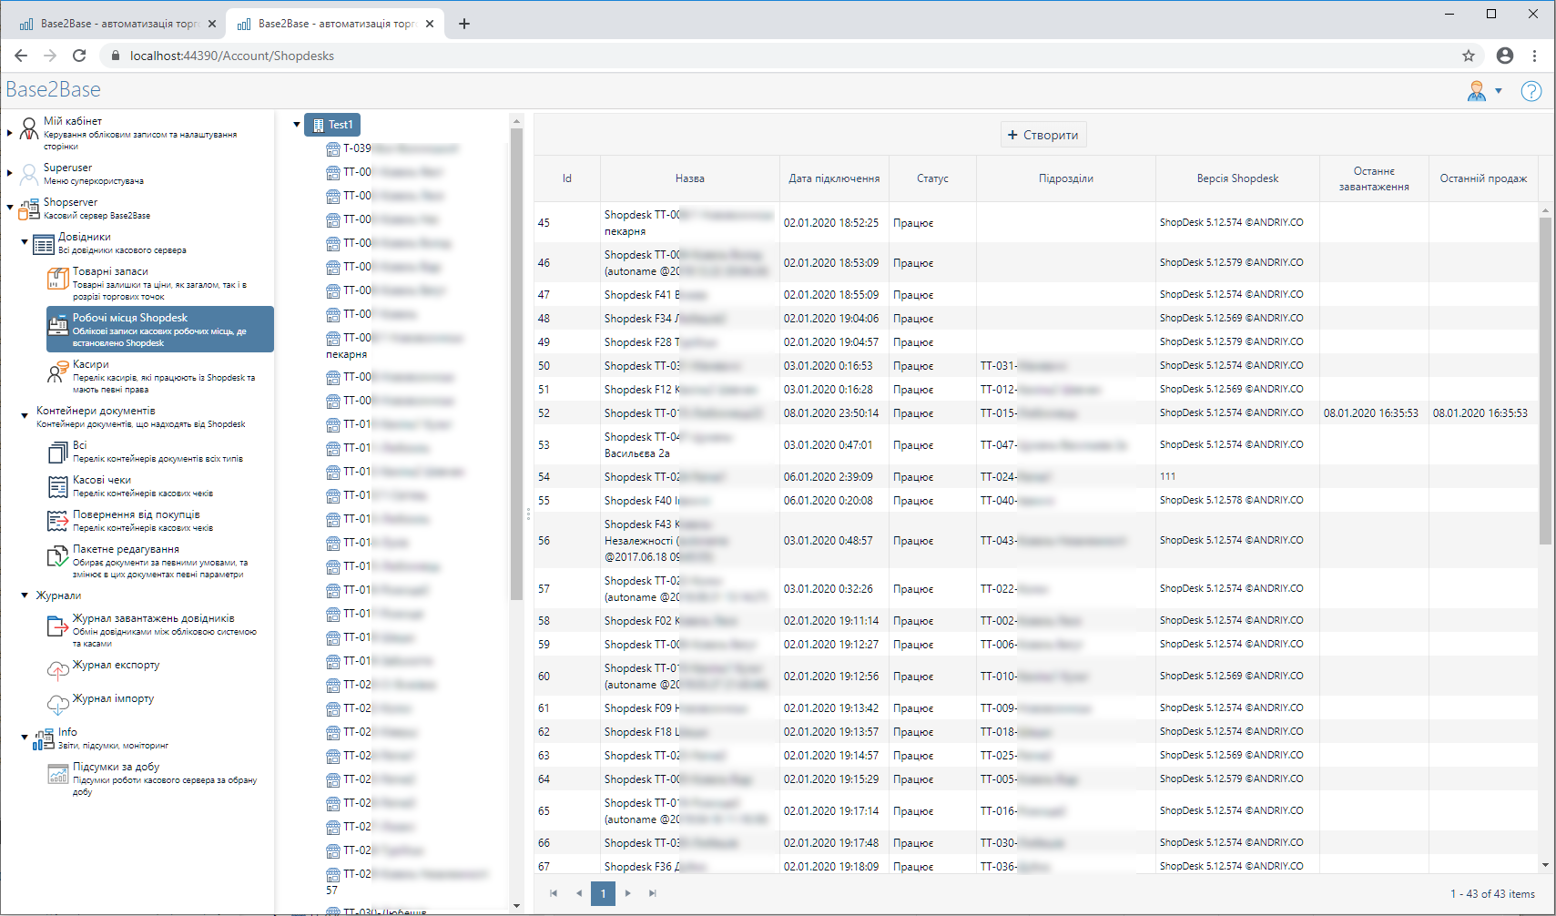Open Підсумки за добу chart icon
This screenshot has height=916, width=1556.
click(58, 774)
